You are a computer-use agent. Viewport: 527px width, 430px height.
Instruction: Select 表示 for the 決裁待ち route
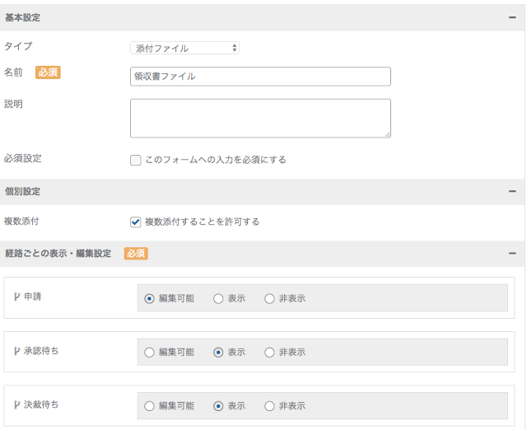coord(218,406)
